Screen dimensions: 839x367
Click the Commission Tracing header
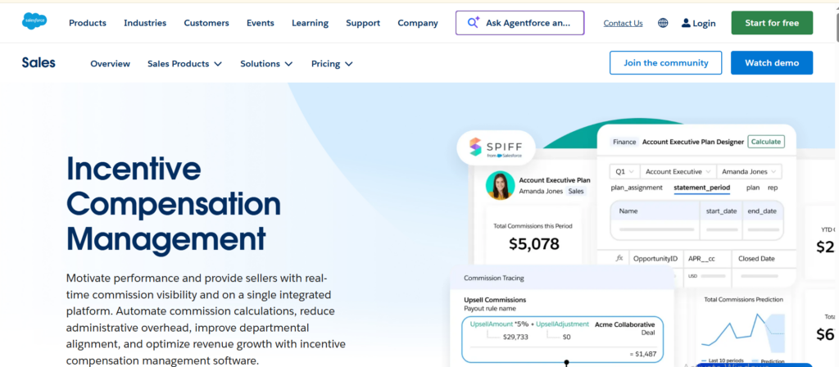(494, 279)
